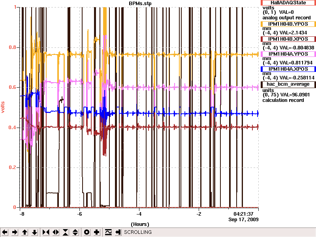Click the 0.2 y-axis tick label
The width and height of the screenshot is (316, 237).
(13, 167)
